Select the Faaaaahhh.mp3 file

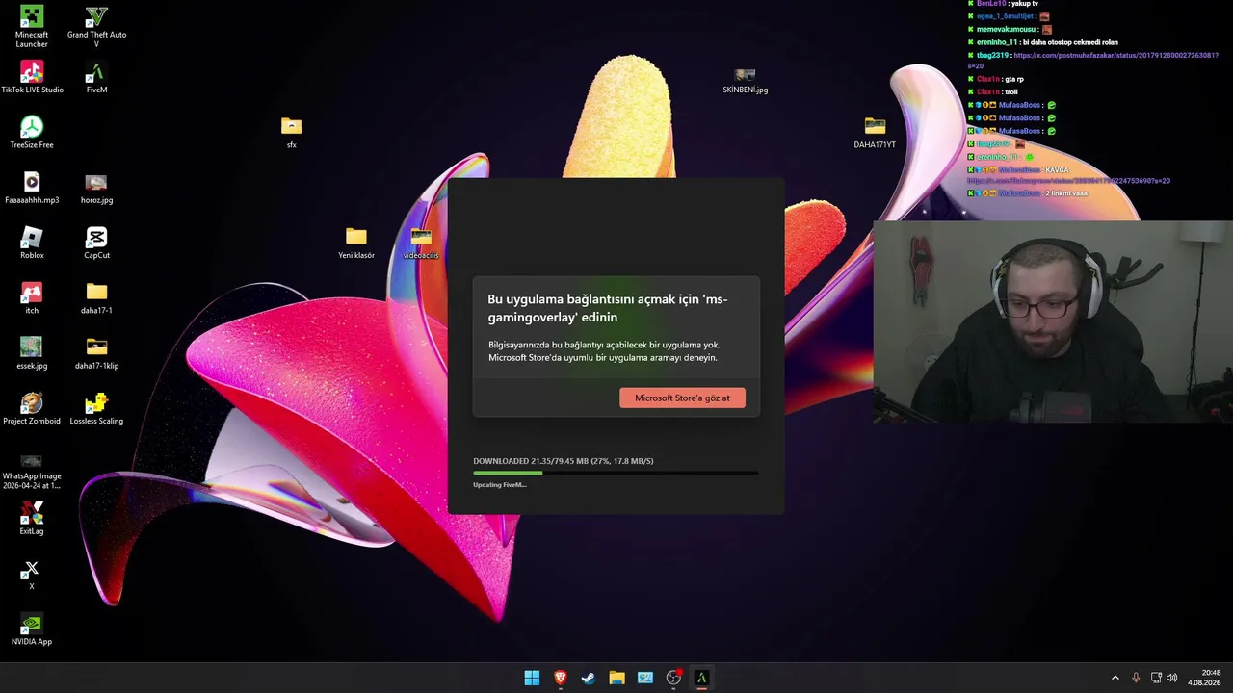click(32, 188)
